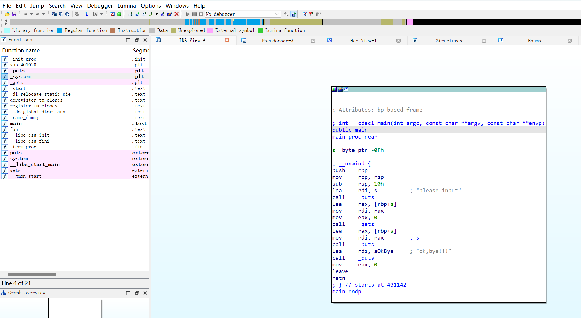Click the Graph overview panel icon
The width and height of the screenshot is (581, 318).
(4, 293)
